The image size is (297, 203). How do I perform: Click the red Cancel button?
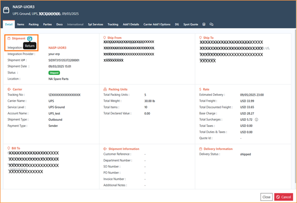coord(284,197)
